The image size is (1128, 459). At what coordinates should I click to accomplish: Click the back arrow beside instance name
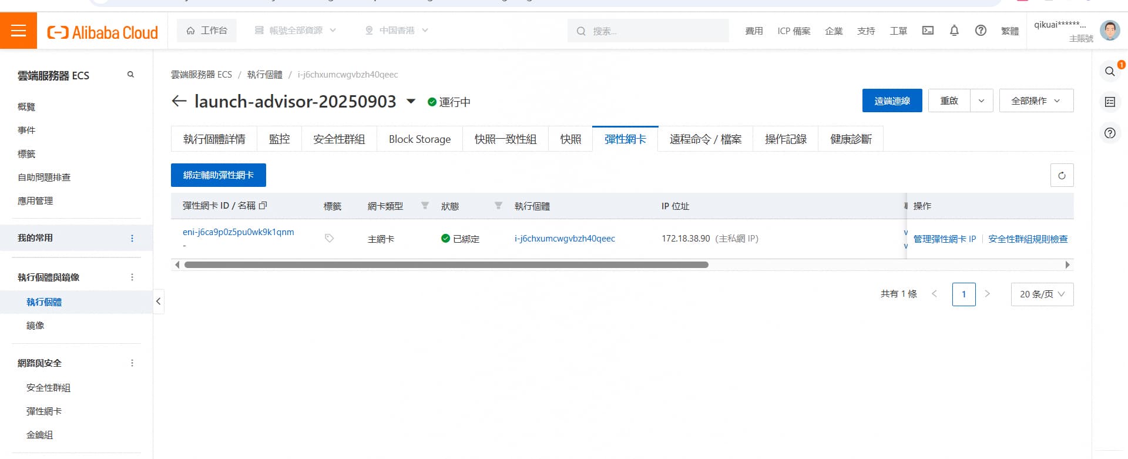tap(179, 101)
